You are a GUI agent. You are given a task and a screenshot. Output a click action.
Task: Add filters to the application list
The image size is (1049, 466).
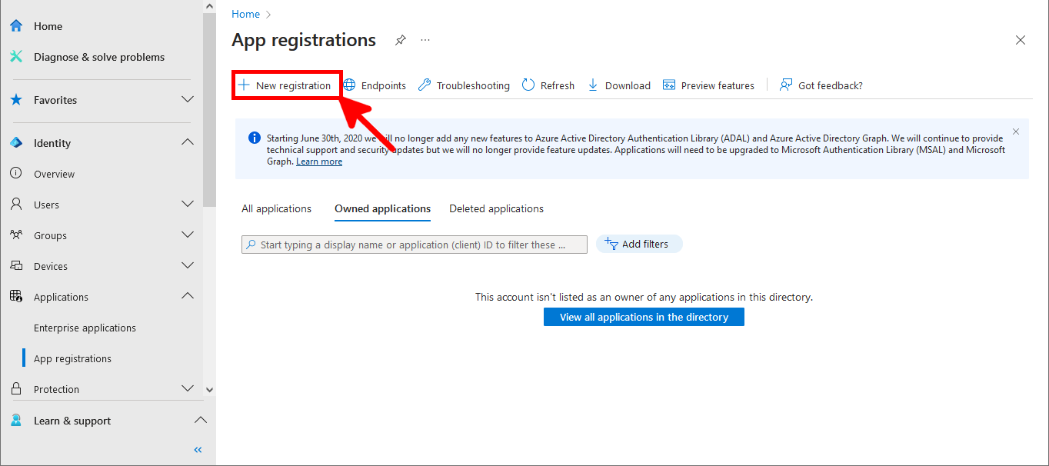[x=639, y=243]
